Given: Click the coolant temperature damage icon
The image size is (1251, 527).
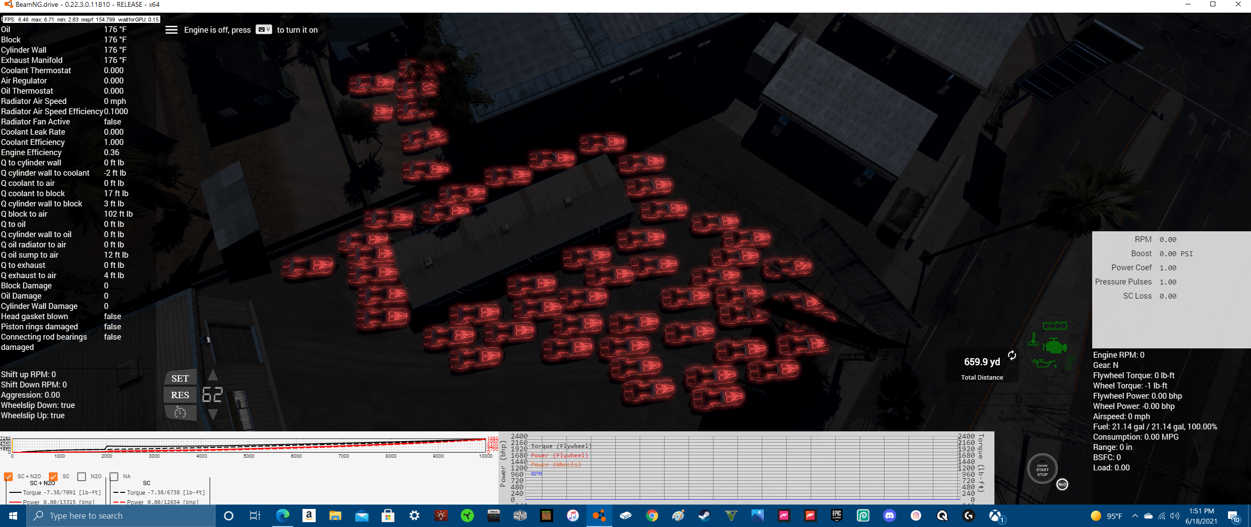Looking at the screenshot, I should click(x=1033, y=339).
